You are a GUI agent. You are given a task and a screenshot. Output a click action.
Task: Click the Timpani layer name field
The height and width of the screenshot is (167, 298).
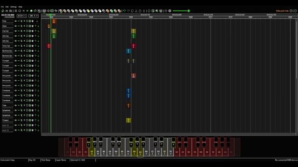(x=7, y=120)
